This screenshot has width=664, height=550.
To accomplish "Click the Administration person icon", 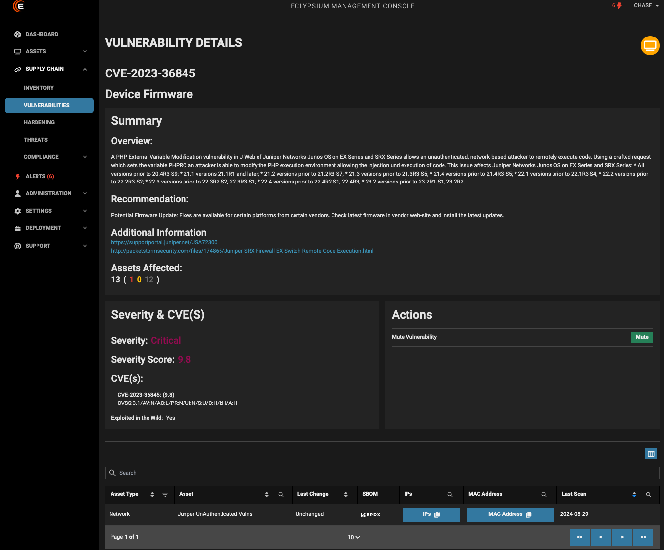I will click(18, 193).
